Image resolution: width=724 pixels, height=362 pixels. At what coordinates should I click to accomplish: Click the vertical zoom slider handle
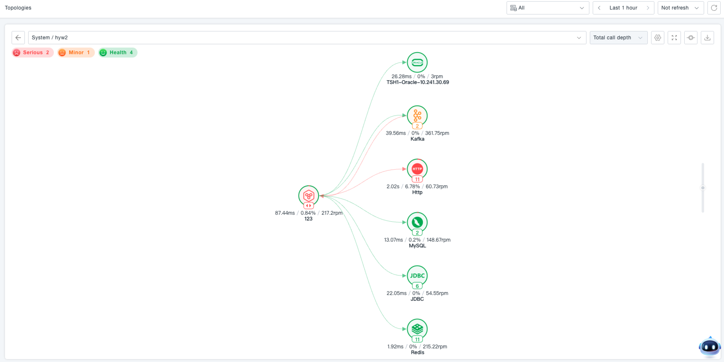click(x=702, y=188)
